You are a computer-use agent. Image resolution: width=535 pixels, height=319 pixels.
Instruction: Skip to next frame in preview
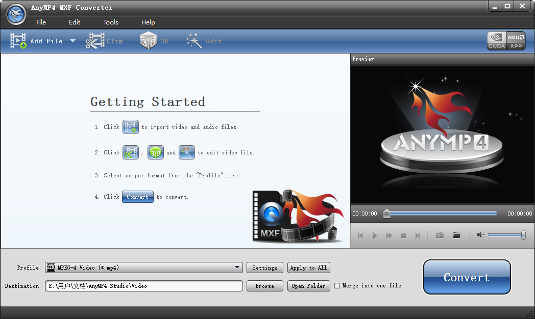tap(417, 235)
